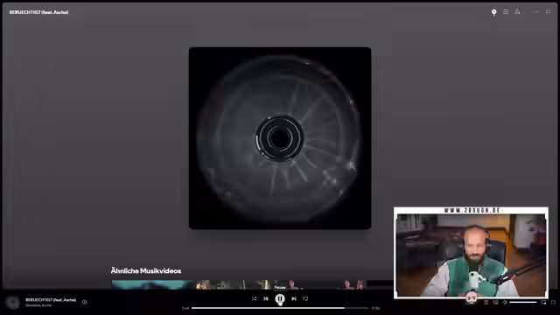Click the third top-right header icon

pyautogui.click(x=517, y=11)
